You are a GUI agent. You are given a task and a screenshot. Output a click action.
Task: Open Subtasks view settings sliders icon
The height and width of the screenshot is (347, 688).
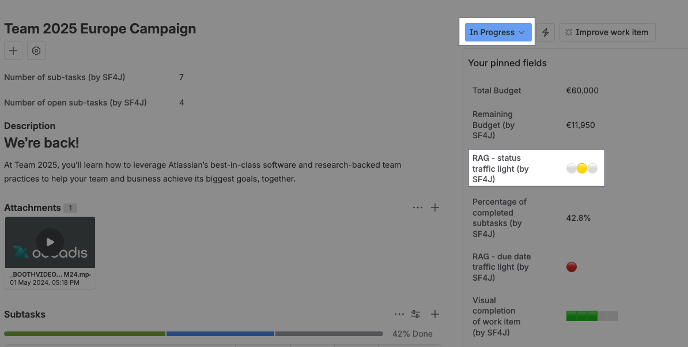(x=415, y=314)
